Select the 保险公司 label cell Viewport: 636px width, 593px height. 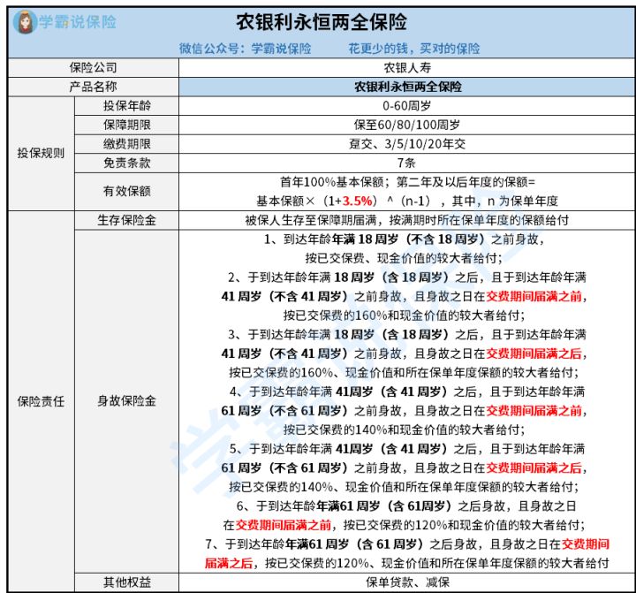coord(94,68)
